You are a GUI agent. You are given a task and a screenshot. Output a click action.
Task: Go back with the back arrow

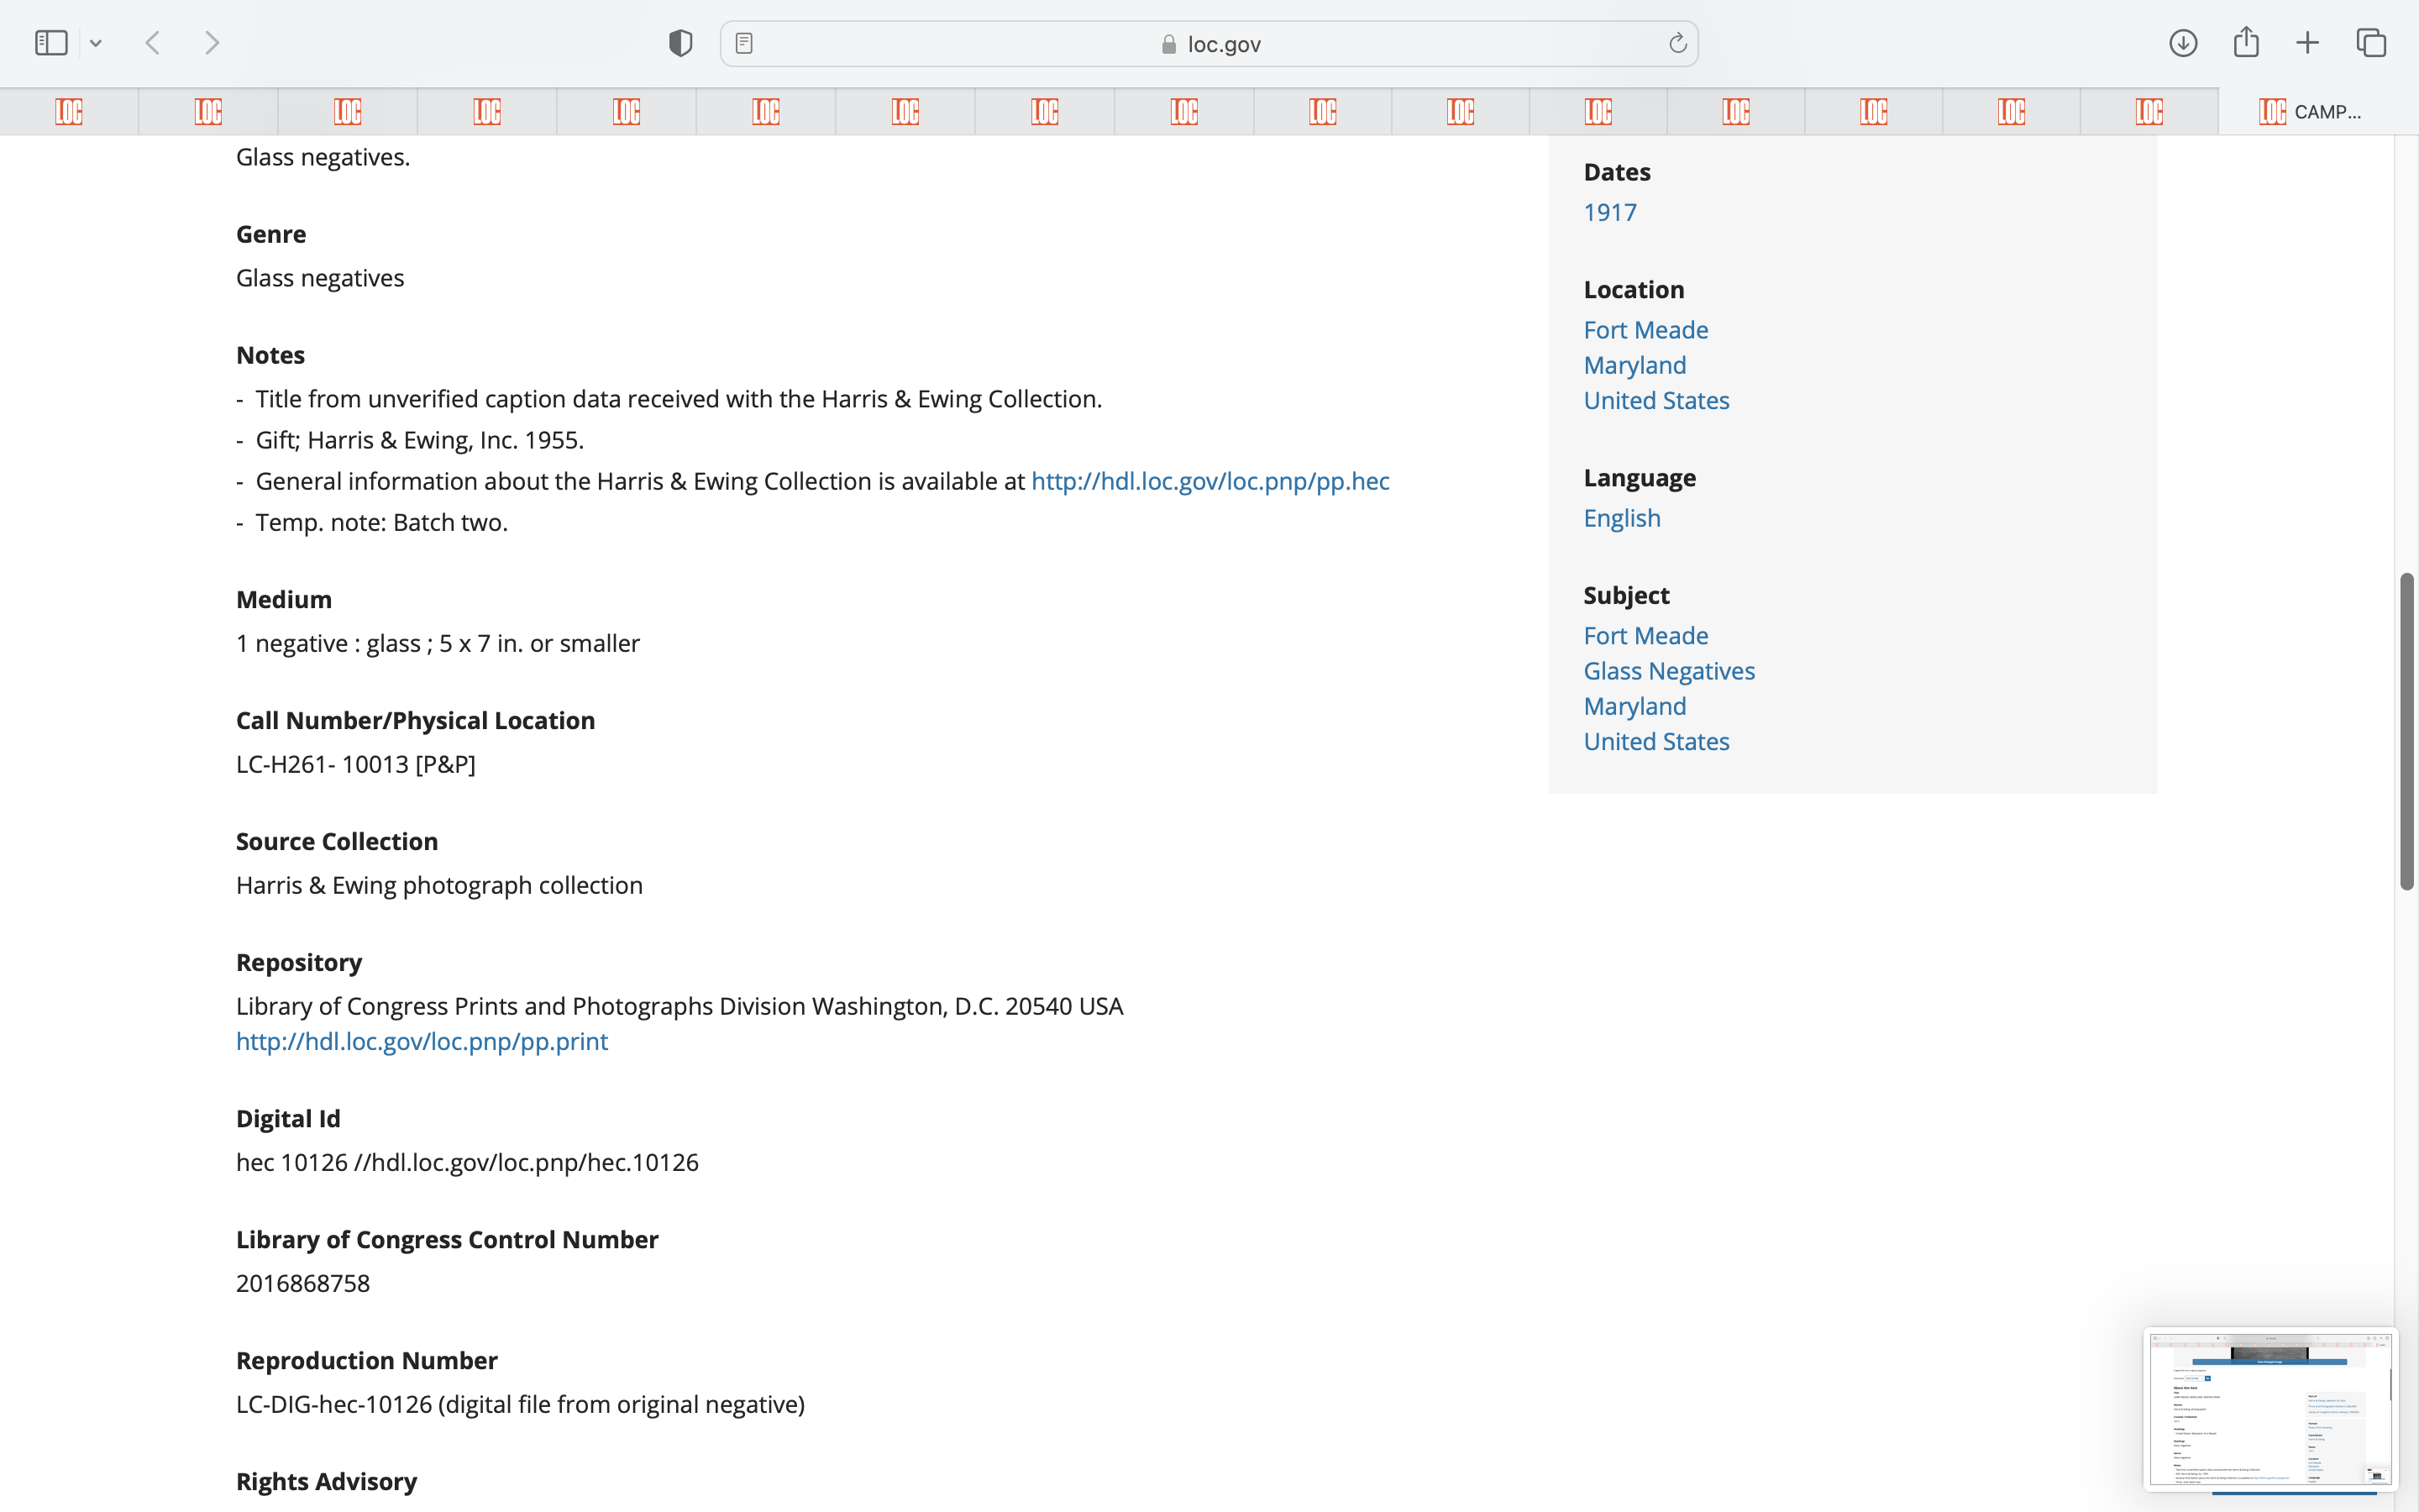point(153,43)
